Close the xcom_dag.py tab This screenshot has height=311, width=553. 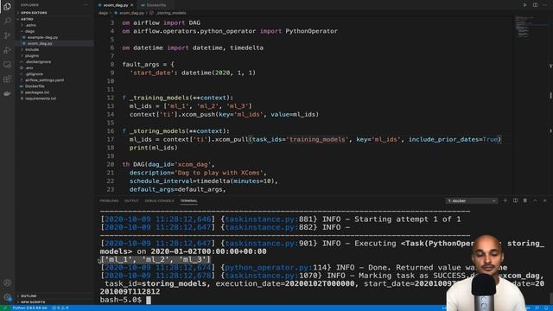[x=131, y=5]
